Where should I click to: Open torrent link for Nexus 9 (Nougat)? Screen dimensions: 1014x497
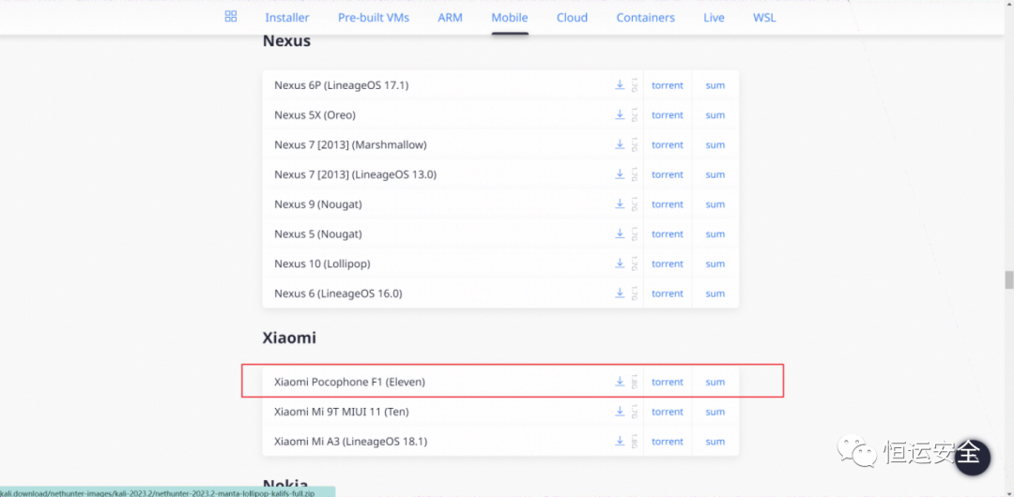pos(668,204)
